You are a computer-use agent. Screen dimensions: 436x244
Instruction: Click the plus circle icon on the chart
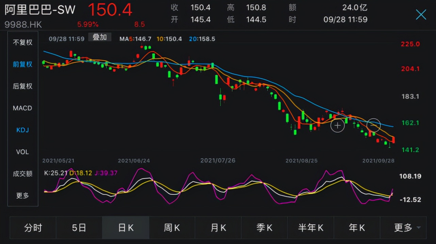pos(337,125)
